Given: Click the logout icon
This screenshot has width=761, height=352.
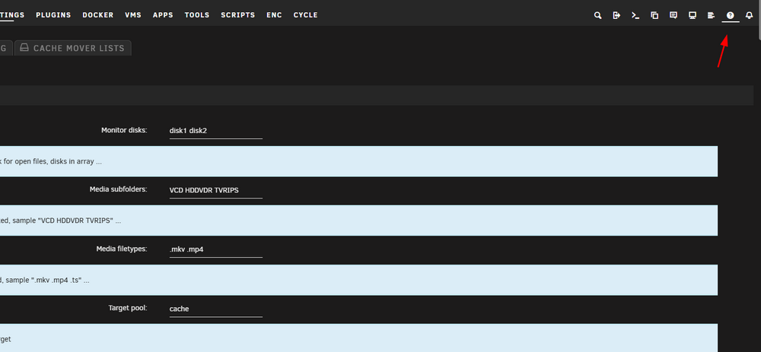Looking at the screenshot, I should pyautogui.click(x=616, y=15).
